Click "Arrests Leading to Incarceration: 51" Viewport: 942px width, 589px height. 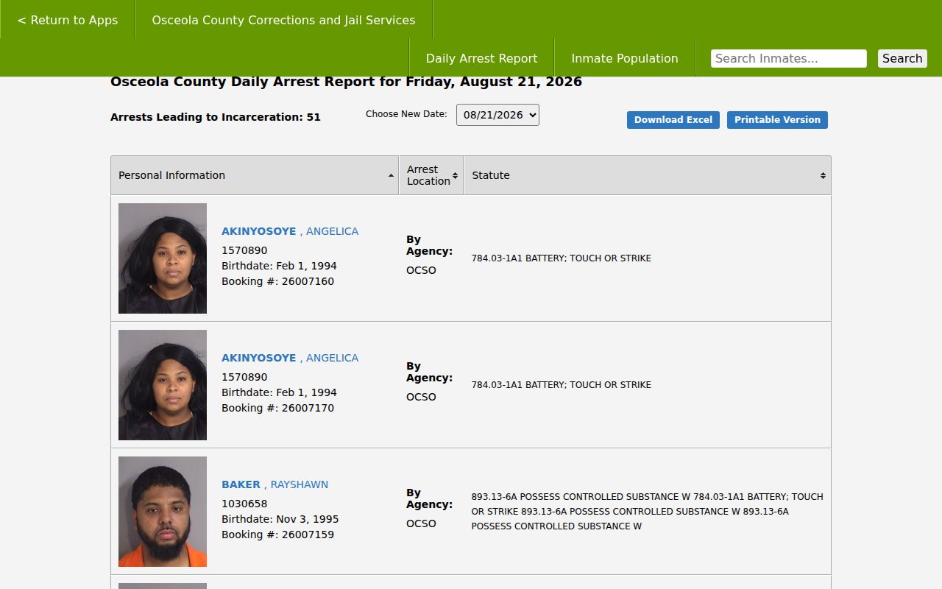(x=216, y=117)
